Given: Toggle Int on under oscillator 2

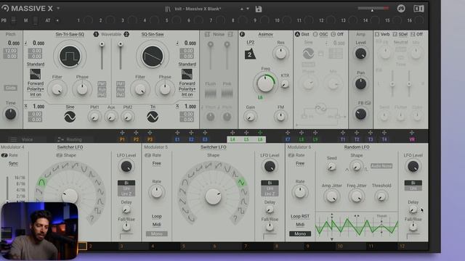Looking at the screenshot, I should [x=187, y=95].
